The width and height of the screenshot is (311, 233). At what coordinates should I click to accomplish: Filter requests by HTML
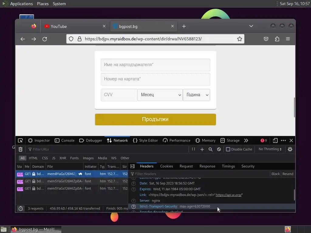click(x=33, y=158)
